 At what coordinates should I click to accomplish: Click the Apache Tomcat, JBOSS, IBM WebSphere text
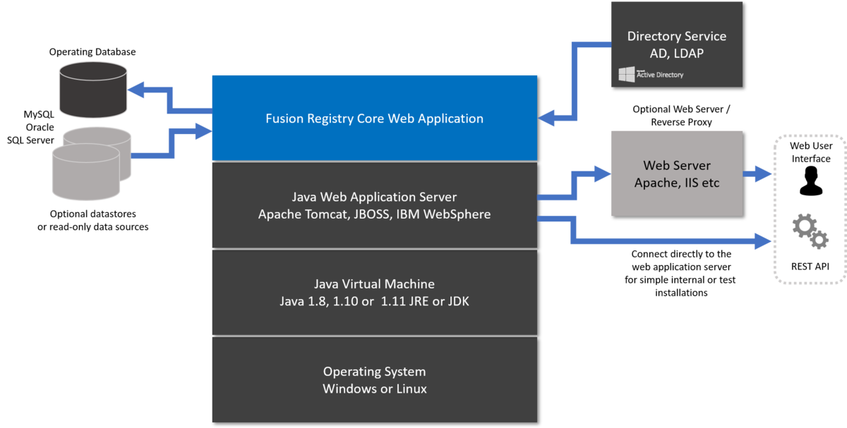tap(374, 214)
